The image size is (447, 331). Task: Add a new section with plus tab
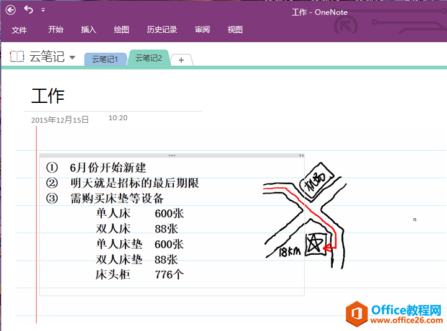click(181, 60)
